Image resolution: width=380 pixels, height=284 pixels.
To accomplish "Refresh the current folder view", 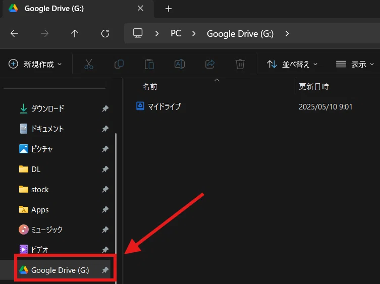I will 105,33.
